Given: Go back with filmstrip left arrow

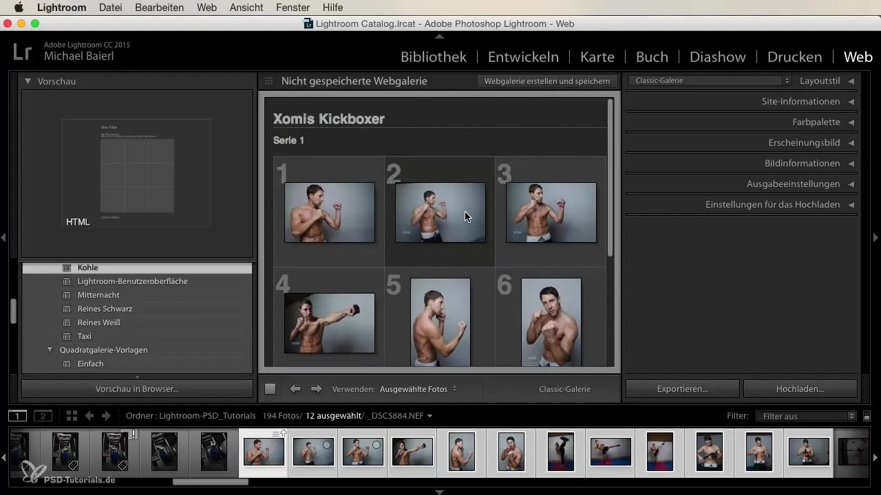Looking at the screenshot, I should coord(89,416).
